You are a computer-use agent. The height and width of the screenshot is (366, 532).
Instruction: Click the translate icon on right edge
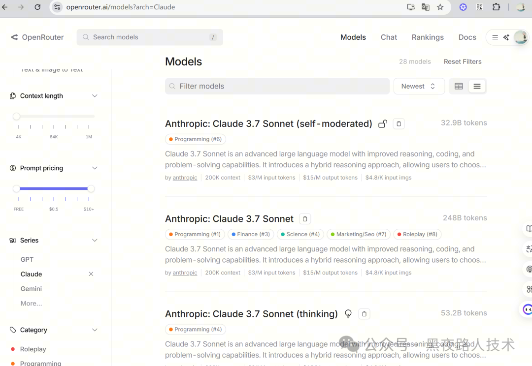(x=528, y=249)
